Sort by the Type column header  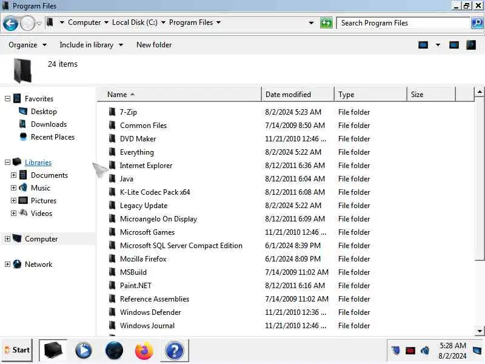click(x=370, y=95)
